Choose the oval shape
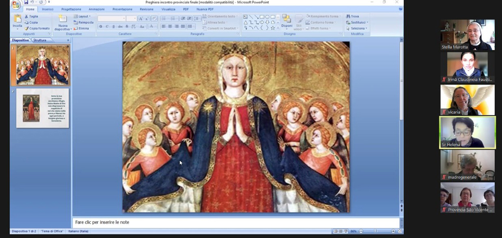 tap(267, 16)
